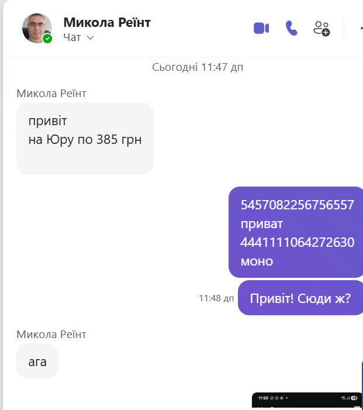Screen dimensions: 363x410
Task: Open the phone screenshot image thumbnail
Action: 307,400
